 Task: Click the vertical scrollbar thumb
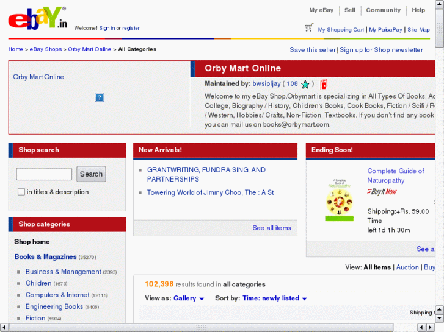440,28
